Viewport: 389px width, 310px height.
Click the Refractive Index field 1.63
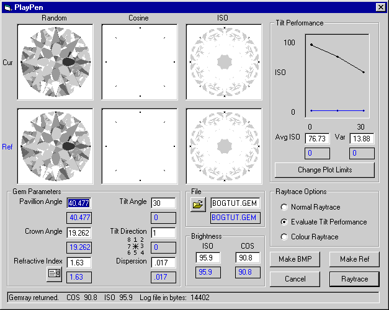tap(79, 263)
